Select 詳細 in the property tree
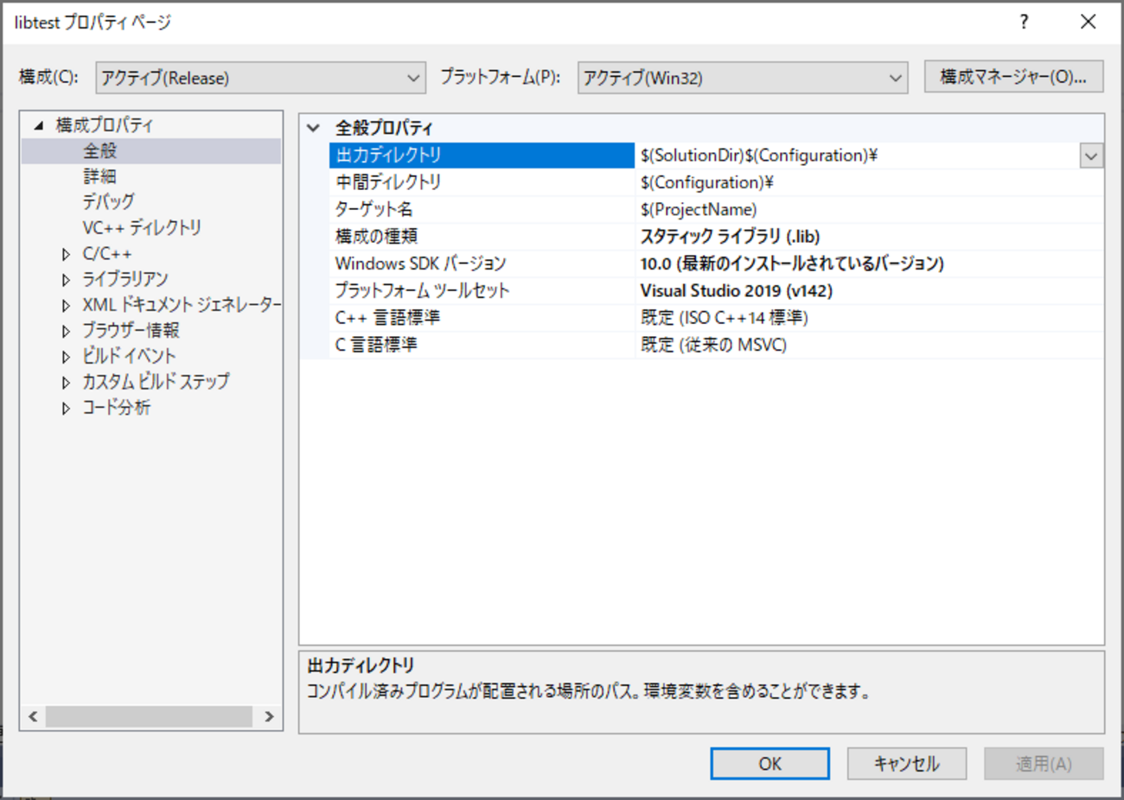Image resolution: width=1124 pixels, height=800 pixels. tap(99, 176)
